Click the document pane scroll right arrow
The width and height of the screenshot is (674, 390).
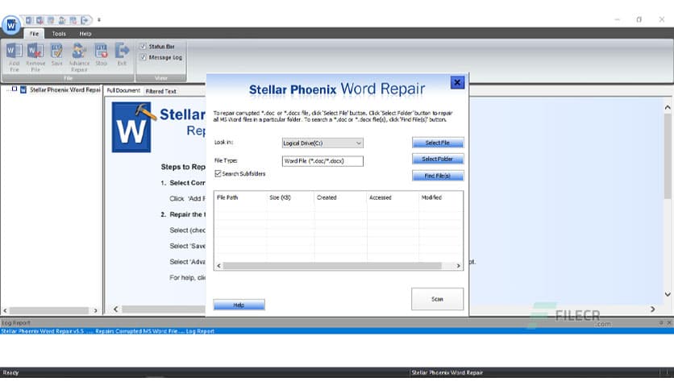click(653, 309)
